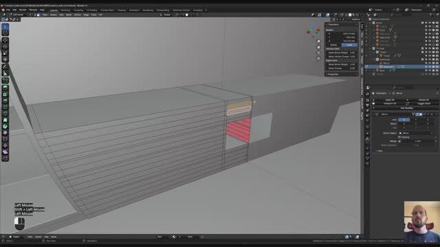Click Viewport Vis button
This screenshot has height=247, width=440.
click(x=390, y=104)
